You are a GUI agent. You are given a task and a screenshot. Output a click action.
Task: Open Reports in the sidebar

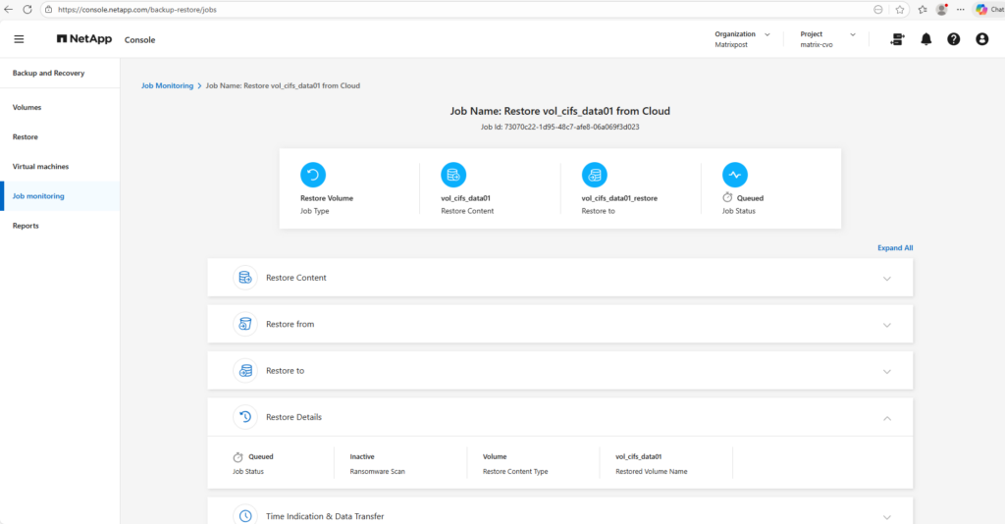(26, 226)
